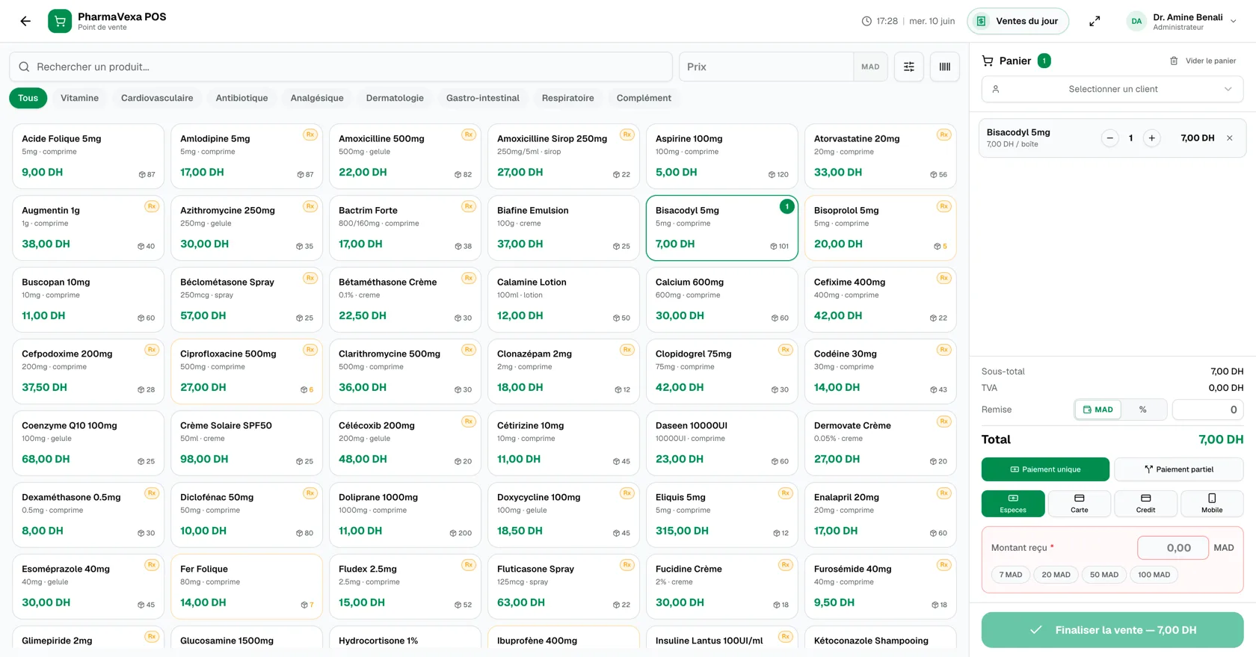Choose Paiement partiel mode

pyautogui.click(x=1179, y=469)
